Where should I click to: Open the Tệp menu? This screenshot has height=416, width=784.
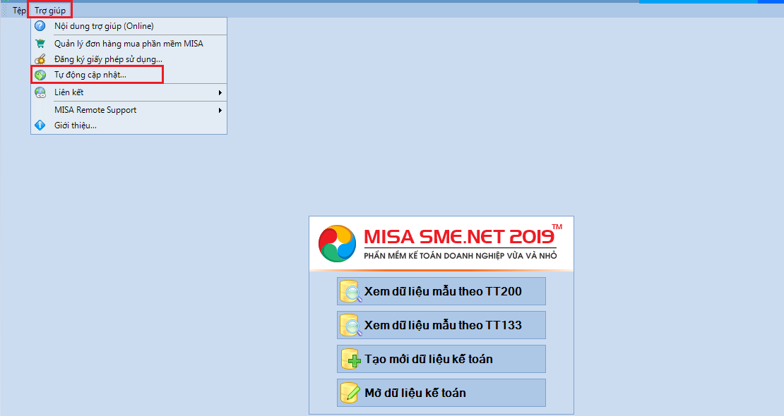point(19,11)
